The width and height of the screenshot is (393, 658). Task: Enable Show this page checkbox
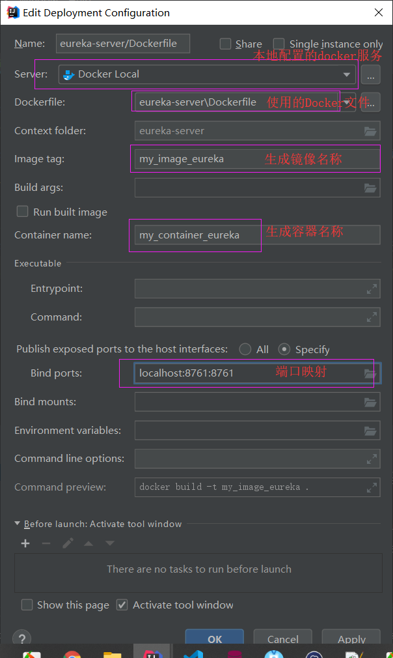(x=27, y=605)
